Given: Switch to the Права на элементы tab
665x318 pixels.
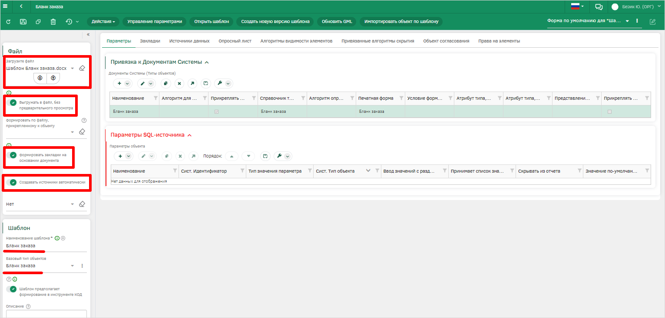Looking at the screenshot, I should click(499, 41).
